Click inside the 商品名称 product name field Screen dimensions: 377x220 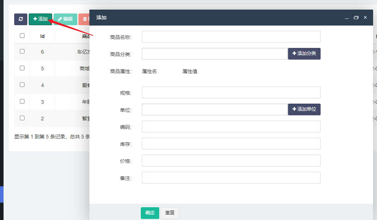[231, 37]
